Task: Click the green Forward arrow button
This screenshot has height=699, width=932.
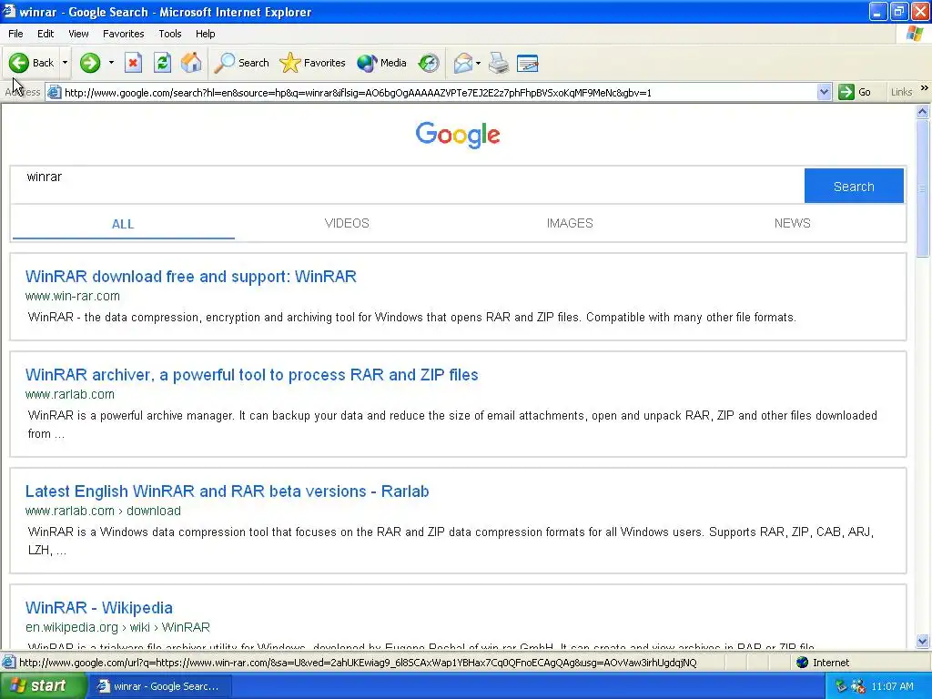Action: (90, 63)
